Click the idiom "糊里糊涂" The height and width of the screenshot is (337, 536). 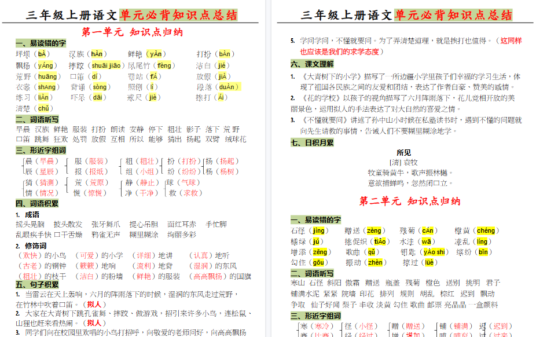coord(144,235)
